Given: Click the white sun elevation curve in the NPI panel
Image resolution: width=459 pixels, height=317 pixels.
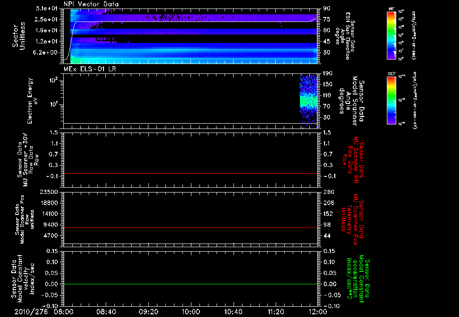Looking at the screenshot, I should point(191,21).
